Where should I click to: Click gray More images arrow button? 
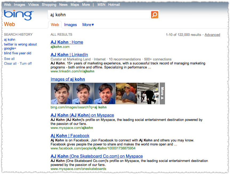(162, 94)
